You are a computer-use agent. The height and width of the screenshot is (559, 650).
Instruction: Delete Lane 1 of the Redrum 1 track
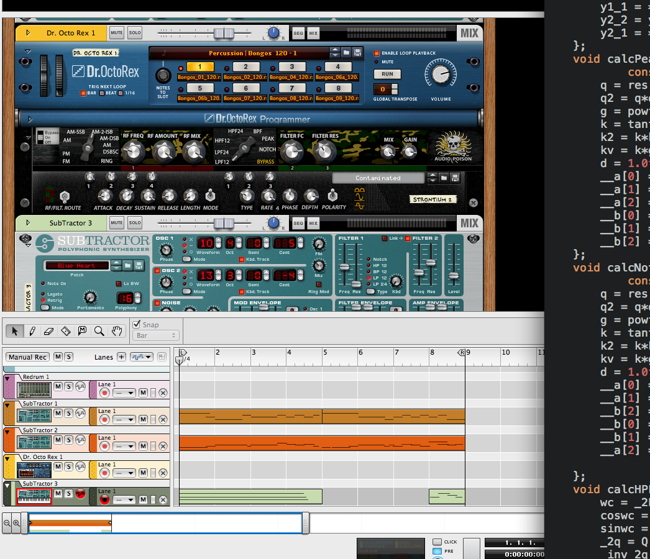pos(163,393)
